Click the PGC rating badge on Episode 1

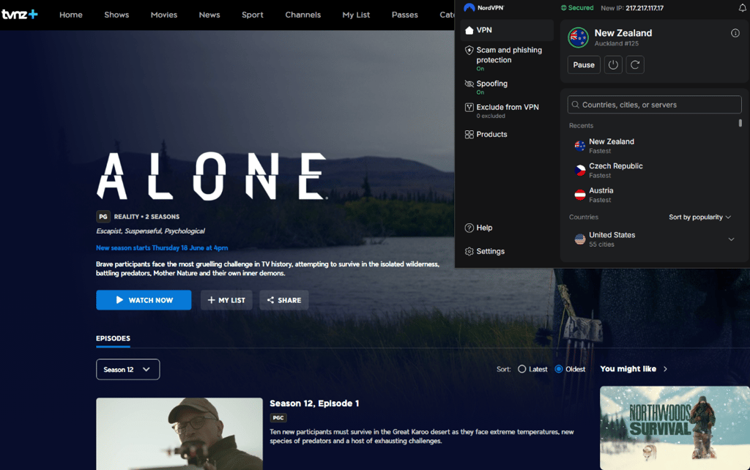point(278,417)
